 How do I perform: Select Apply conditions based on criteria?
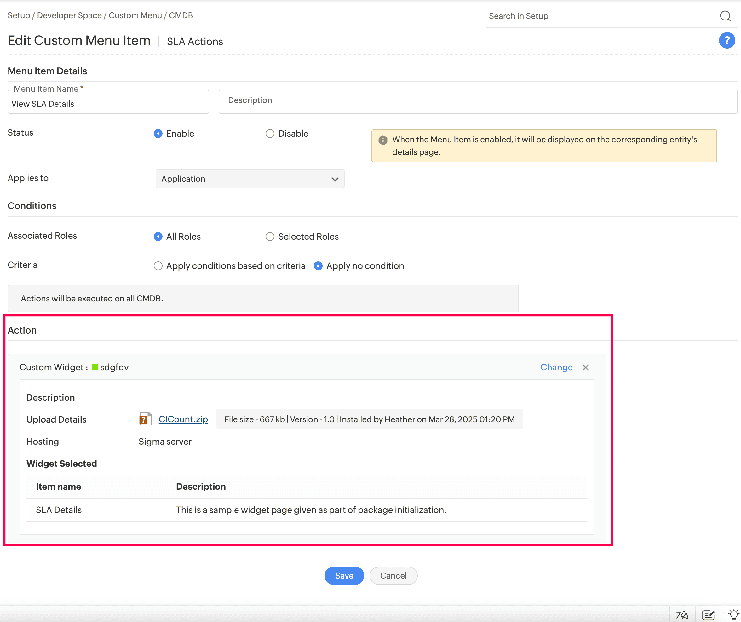click(x=158, y=266)
